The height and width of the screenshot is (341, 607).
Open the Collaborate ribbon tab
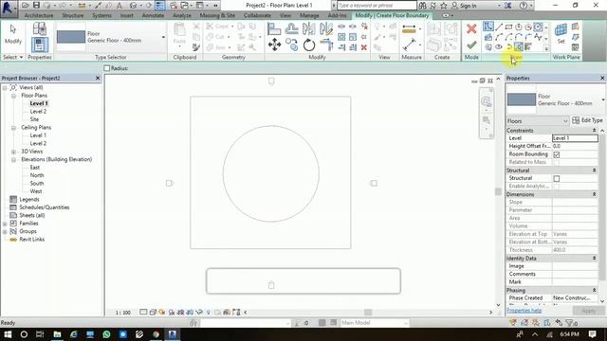pos(257,15)
